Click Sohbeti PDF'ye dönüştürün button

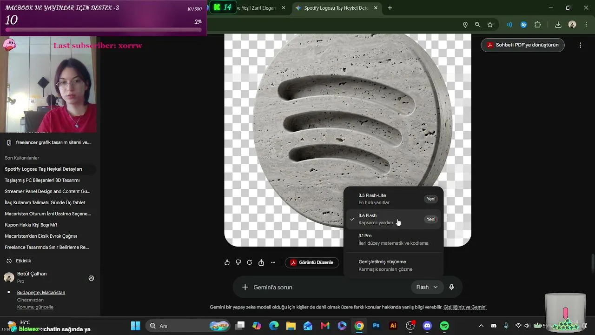(x=523, y=45)
